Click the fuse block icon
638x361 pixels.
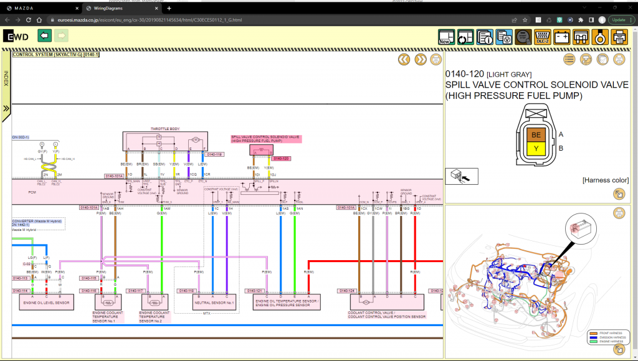click(581, 37)
